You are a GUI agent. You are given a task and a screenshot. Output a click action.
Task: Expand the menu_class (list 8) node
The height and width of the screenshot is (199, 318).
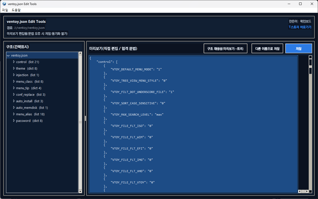pos(14,81)
